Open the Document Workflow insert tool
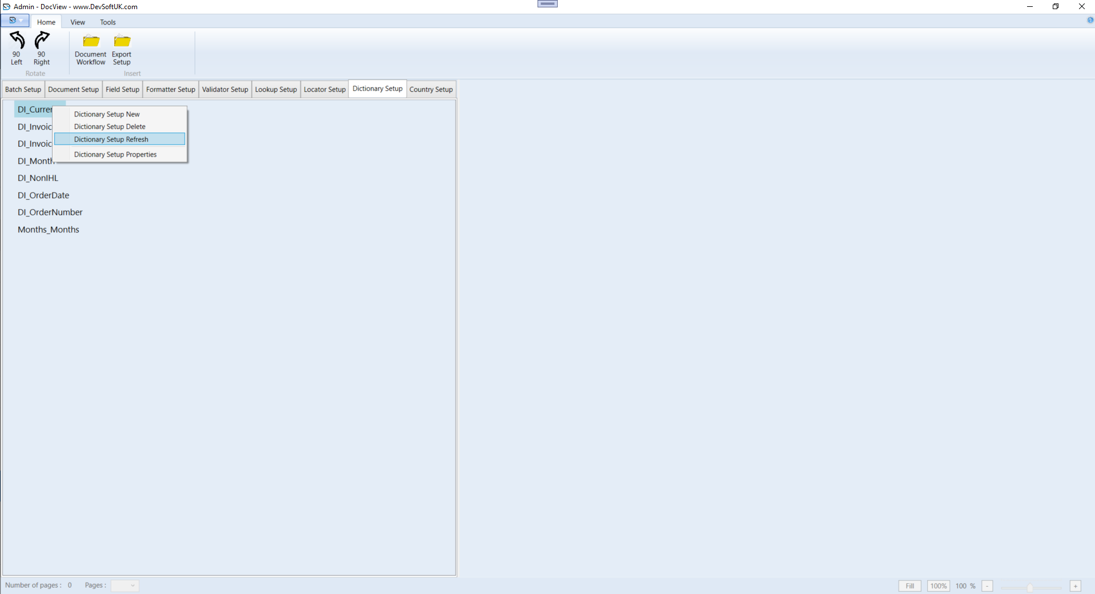The width and height of the screenshot is (1095, 594). pyautogui.click(x=90, y=49)
